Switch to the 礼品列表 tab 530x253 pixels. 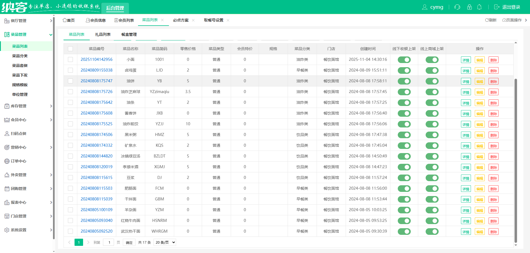click(x=103, y=34)
